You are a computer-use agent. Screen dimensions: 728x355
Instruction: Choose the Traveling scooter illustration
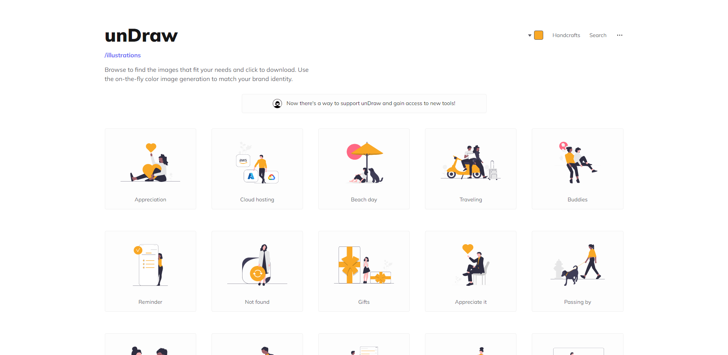coord(471,169)
